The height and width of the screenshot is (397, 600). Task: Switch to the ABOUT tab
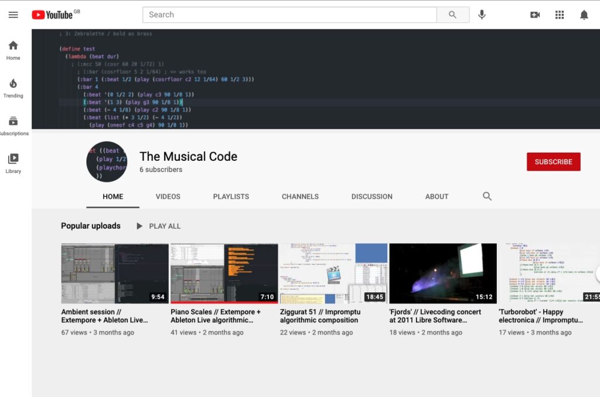437,196
